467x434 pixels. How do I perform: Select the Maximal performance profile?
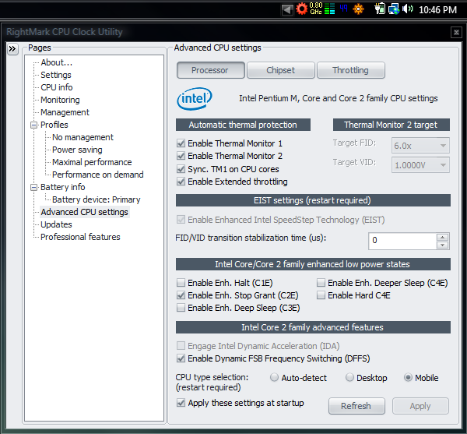[92, 162]
